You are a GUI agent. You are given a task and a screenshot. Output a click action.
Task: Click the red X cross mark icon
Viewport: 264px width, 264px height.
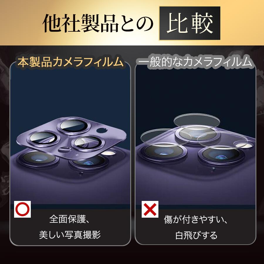[150, 209]
